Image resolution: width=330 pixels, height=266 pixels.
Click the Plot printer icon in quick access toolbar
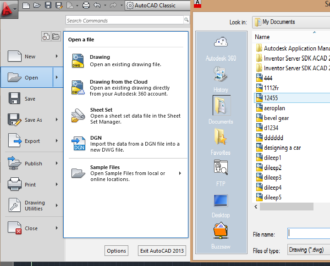pos(86,5)
